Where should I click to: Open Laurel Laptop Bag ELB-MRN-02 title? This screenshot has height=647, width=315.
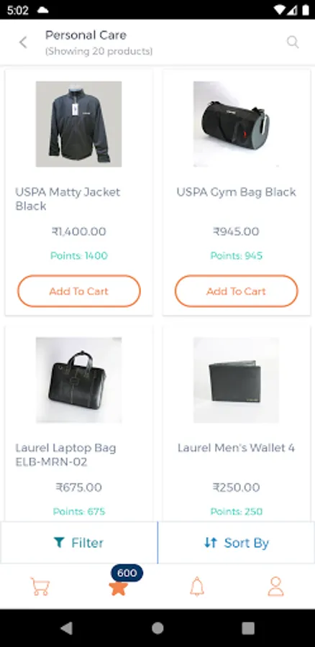(65, 455)
